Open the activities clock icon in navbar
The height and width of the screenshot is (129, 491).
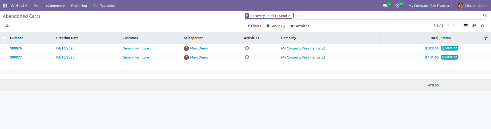[397, 6]
